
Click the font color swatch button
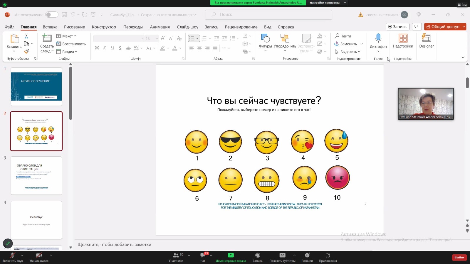click(x=175, y=48)
